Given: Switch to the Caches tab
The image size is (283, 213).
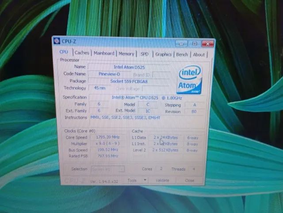Looking at the screenshot, I should pos(82,53).
